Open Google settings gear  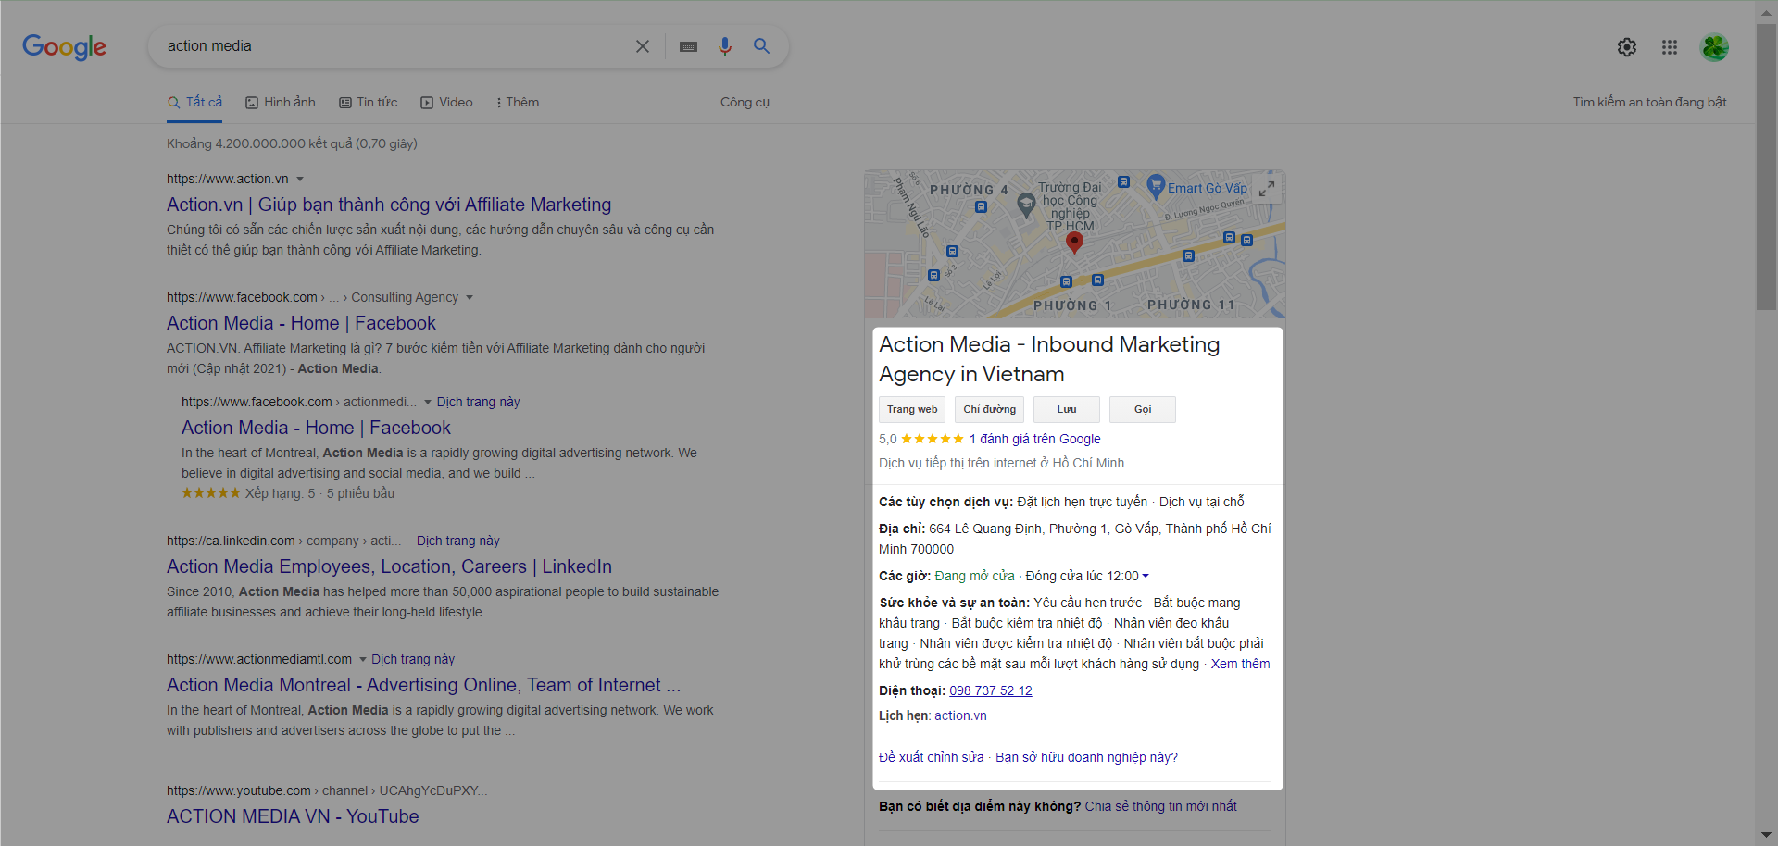(x=1627, y=47)
